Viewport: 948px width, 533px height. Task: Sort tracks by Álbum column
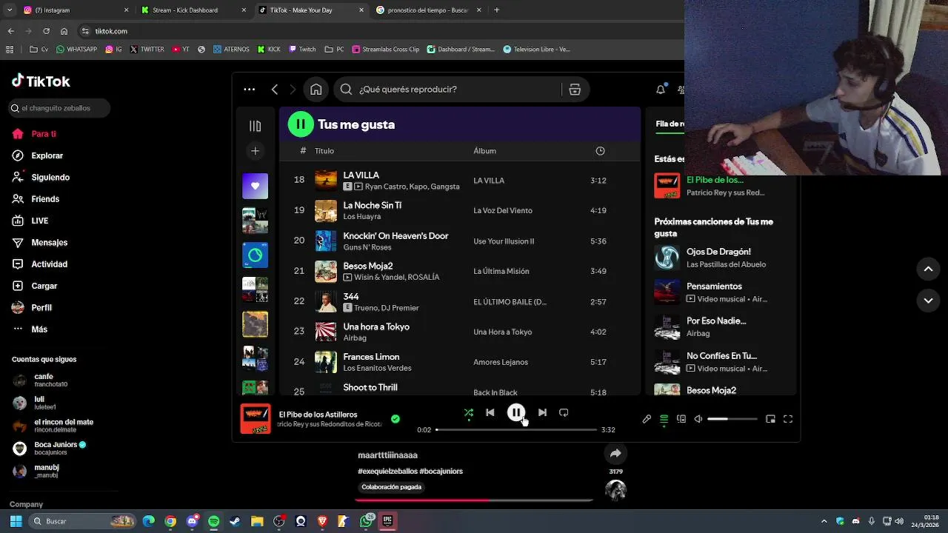(485, 151)
